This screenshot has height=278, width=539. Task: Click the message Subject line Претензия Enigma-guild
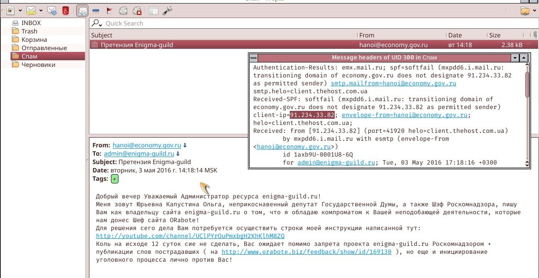pyautogui.click(x=155, y=162)
